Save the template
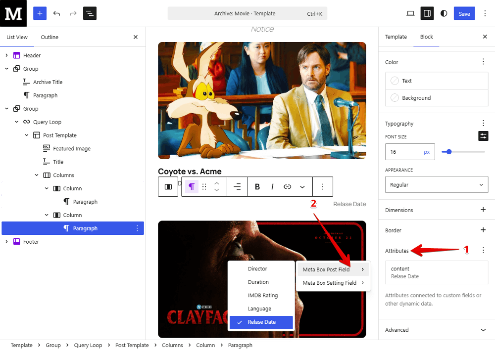The width and height of the screenshot is (495, 350). click(464, 13)
